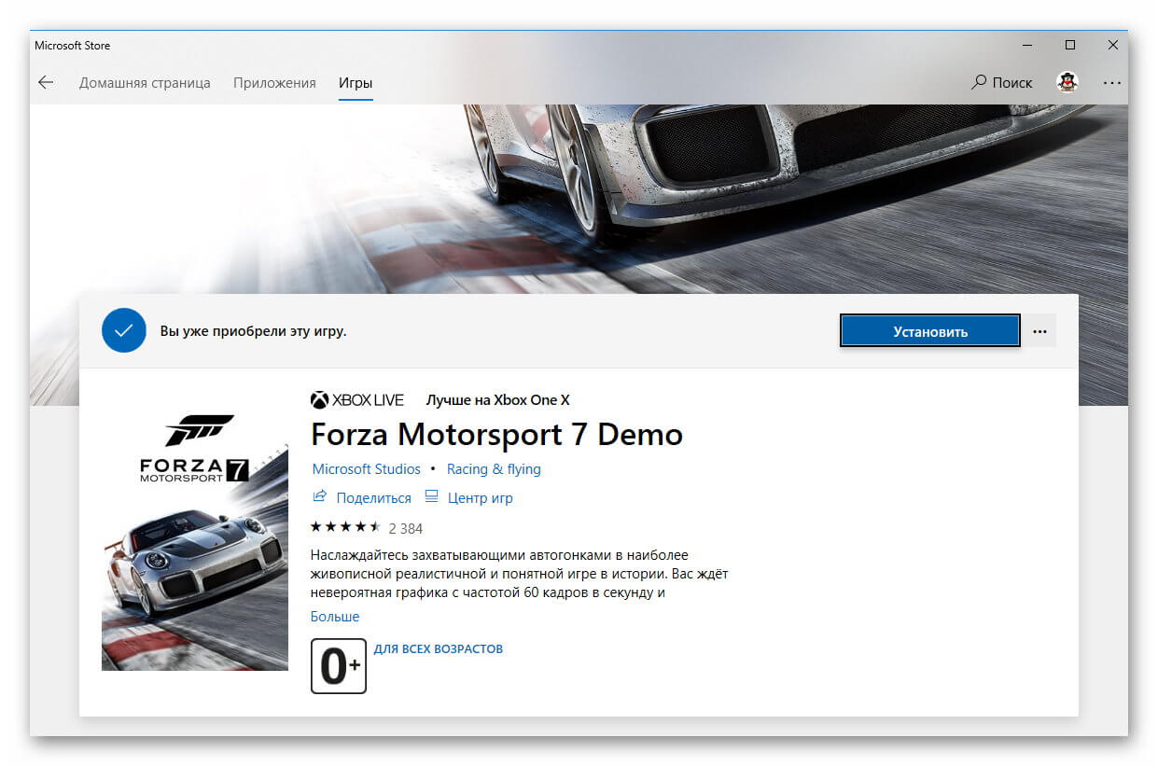This screenshot has height=766, width=1158.
Task: Click the 2 384 ratings count
Action: tap(406, 528)
